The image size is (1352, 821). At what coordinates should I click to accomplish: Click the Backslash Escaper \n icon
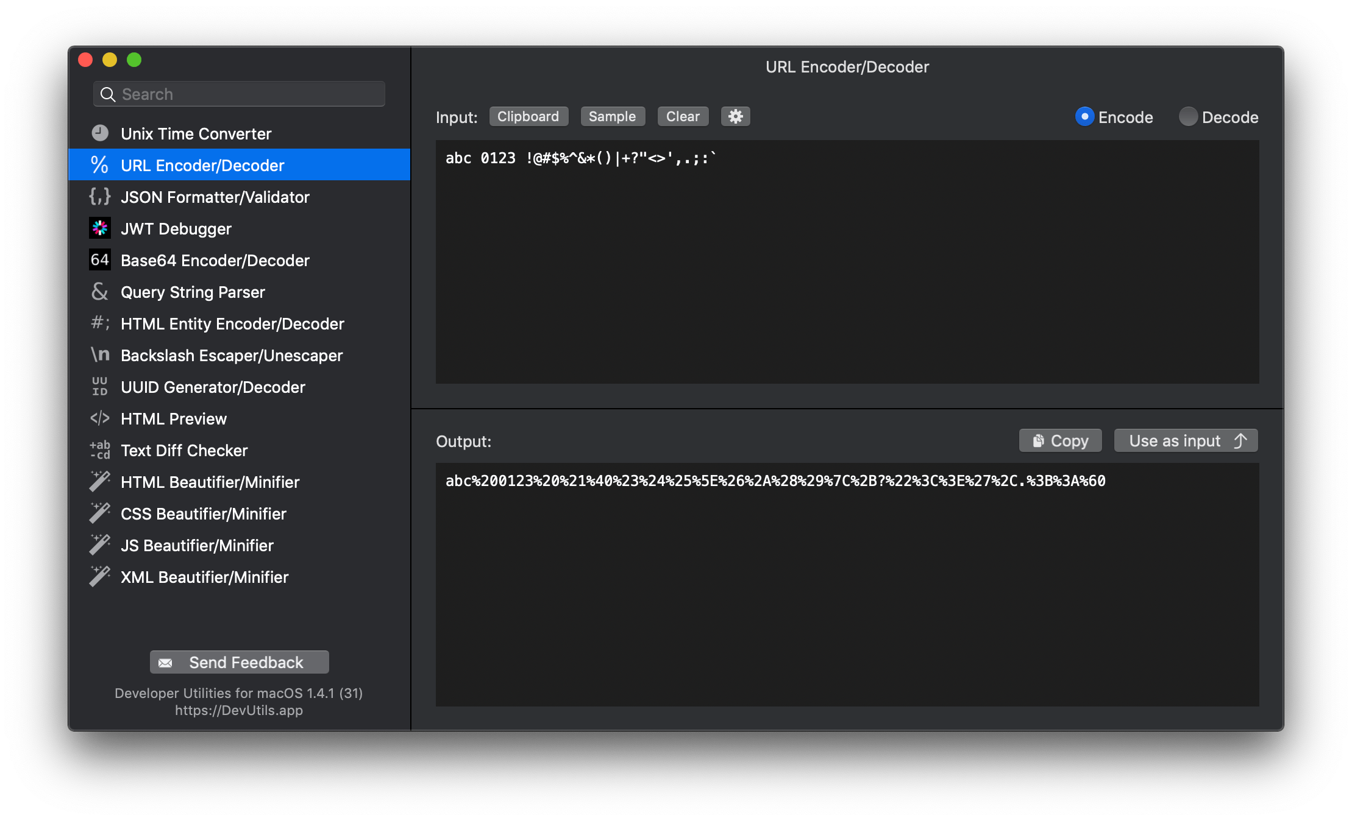coord(100,355)
